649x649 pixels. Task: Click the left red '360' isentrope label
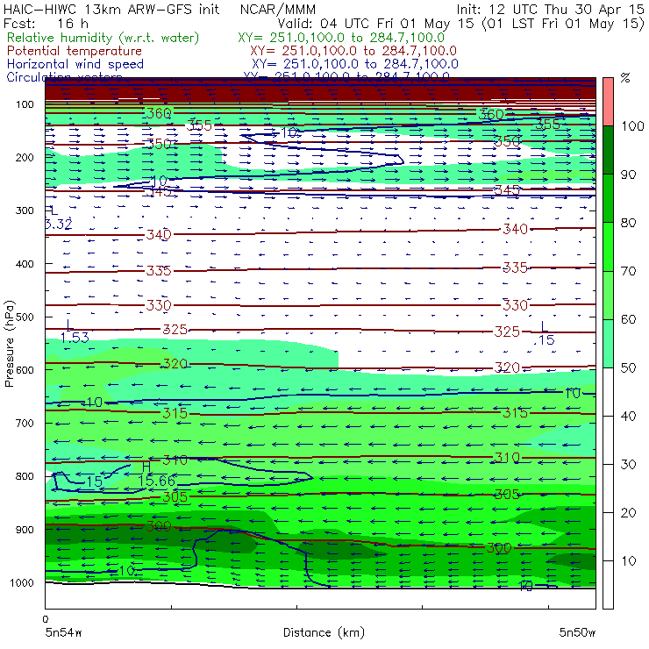(x=159, y=113)
